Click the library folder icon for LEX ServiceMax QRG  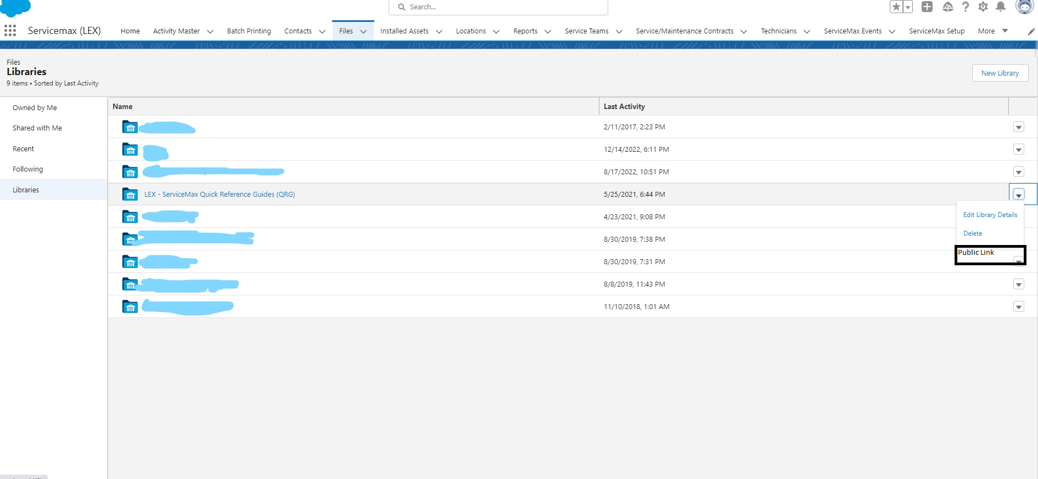[x=130, y=195]
